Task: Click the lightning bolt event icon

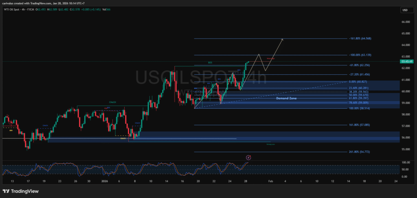Action: pyautogui.click(x=249, y=157)
